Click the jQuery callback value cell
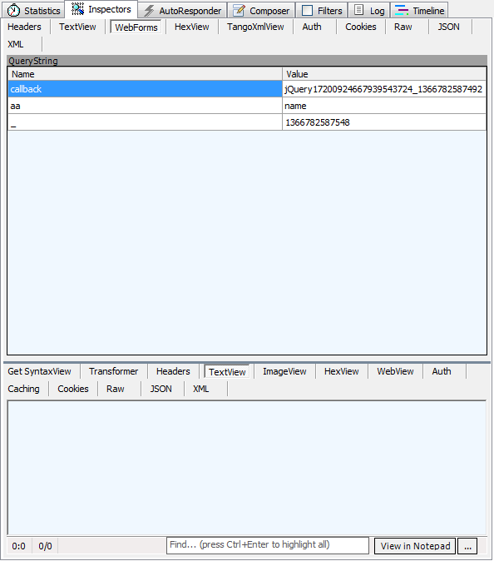The width and height of the screenshot is (494, 561). (x=384, y=89)
